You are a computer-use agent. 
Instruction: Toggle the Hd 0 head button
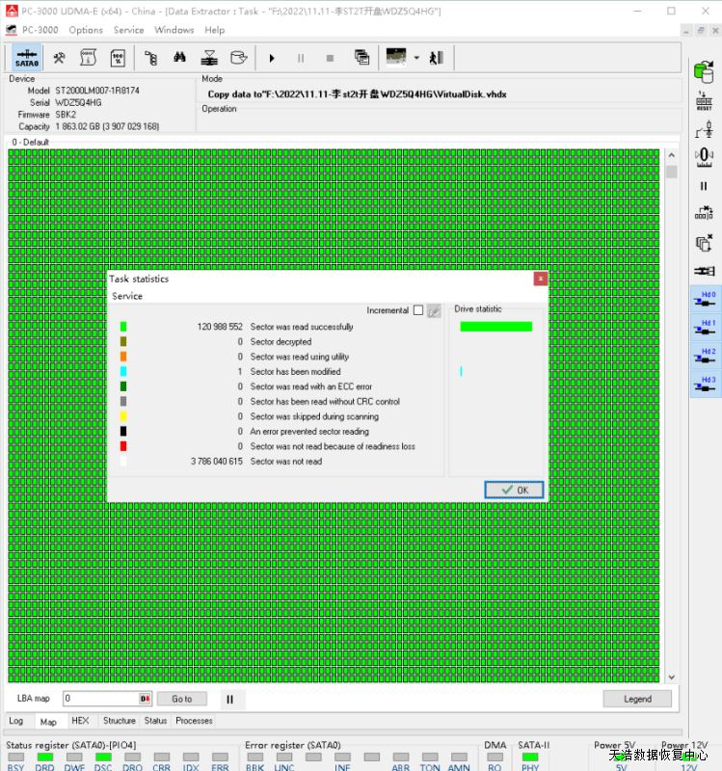pos(705,299)
